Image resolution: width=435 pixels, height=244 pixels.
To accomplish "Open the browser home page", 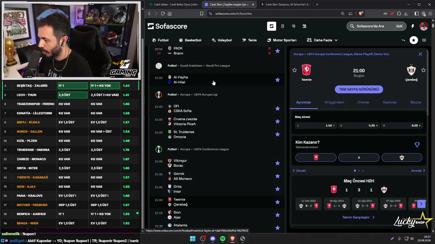I will (170, 14).
